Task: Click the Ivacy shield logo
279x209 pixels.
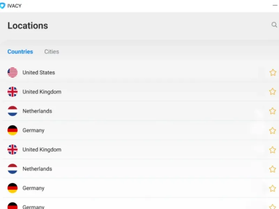Action: tap(2, 6)
